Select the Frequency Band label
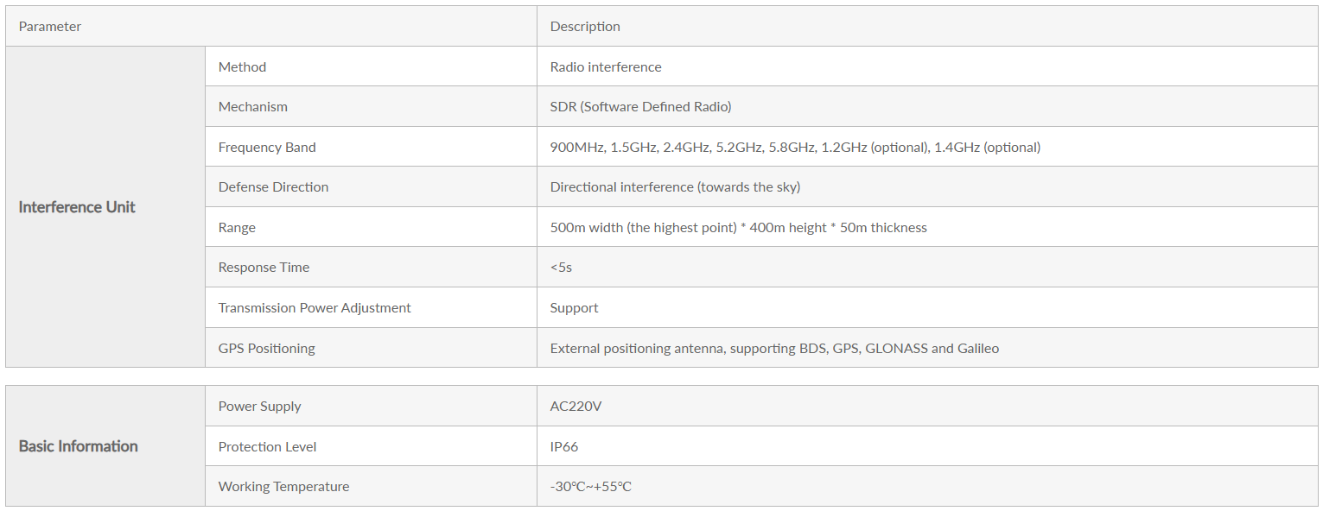The width and height of the screenshot is (1323, 511). point(267,148)
